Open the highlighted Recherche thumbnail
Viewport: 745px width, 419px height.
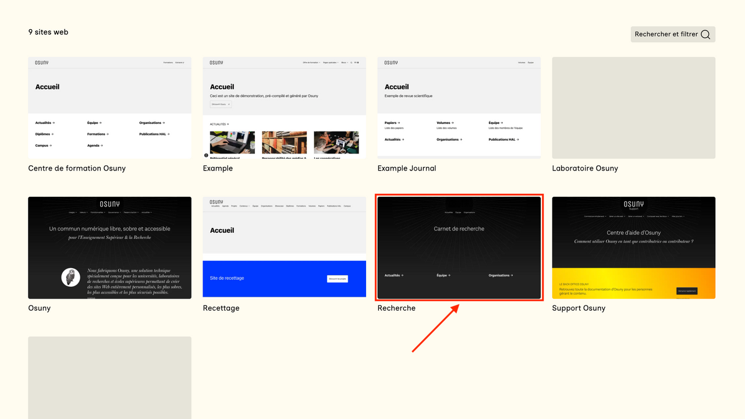[459, 247]
